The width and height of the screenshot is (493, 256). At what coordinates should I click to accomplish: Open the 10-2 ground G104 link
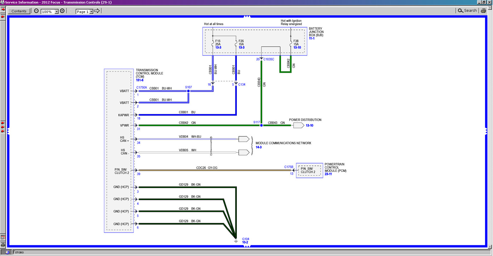coord(245,242)
